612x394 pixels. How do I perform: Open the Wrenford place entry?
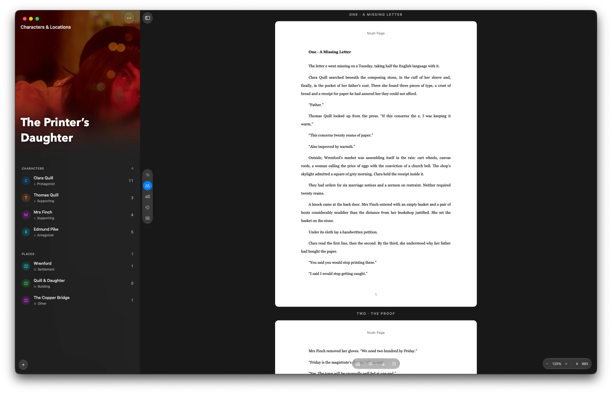coord(78,266)
